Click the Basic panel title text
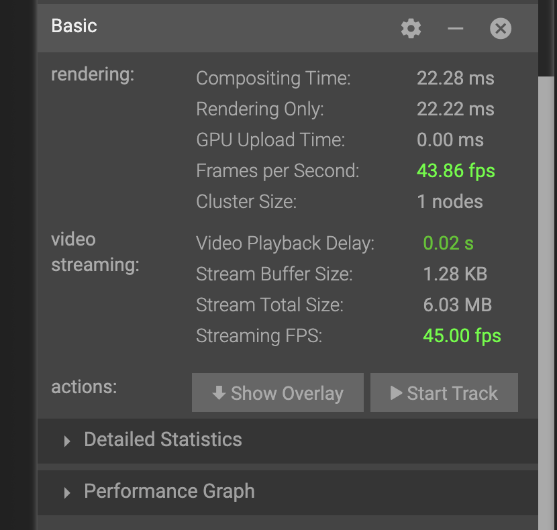 74,26
